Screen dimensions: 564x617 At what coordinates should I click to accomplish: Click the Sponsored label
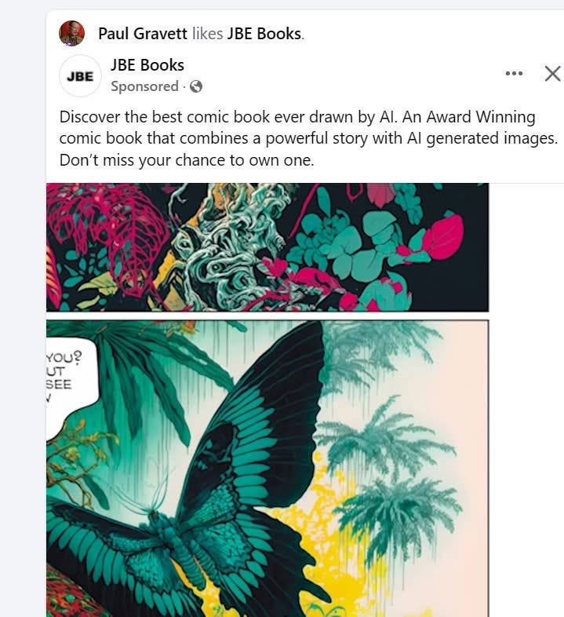(145, 86)
